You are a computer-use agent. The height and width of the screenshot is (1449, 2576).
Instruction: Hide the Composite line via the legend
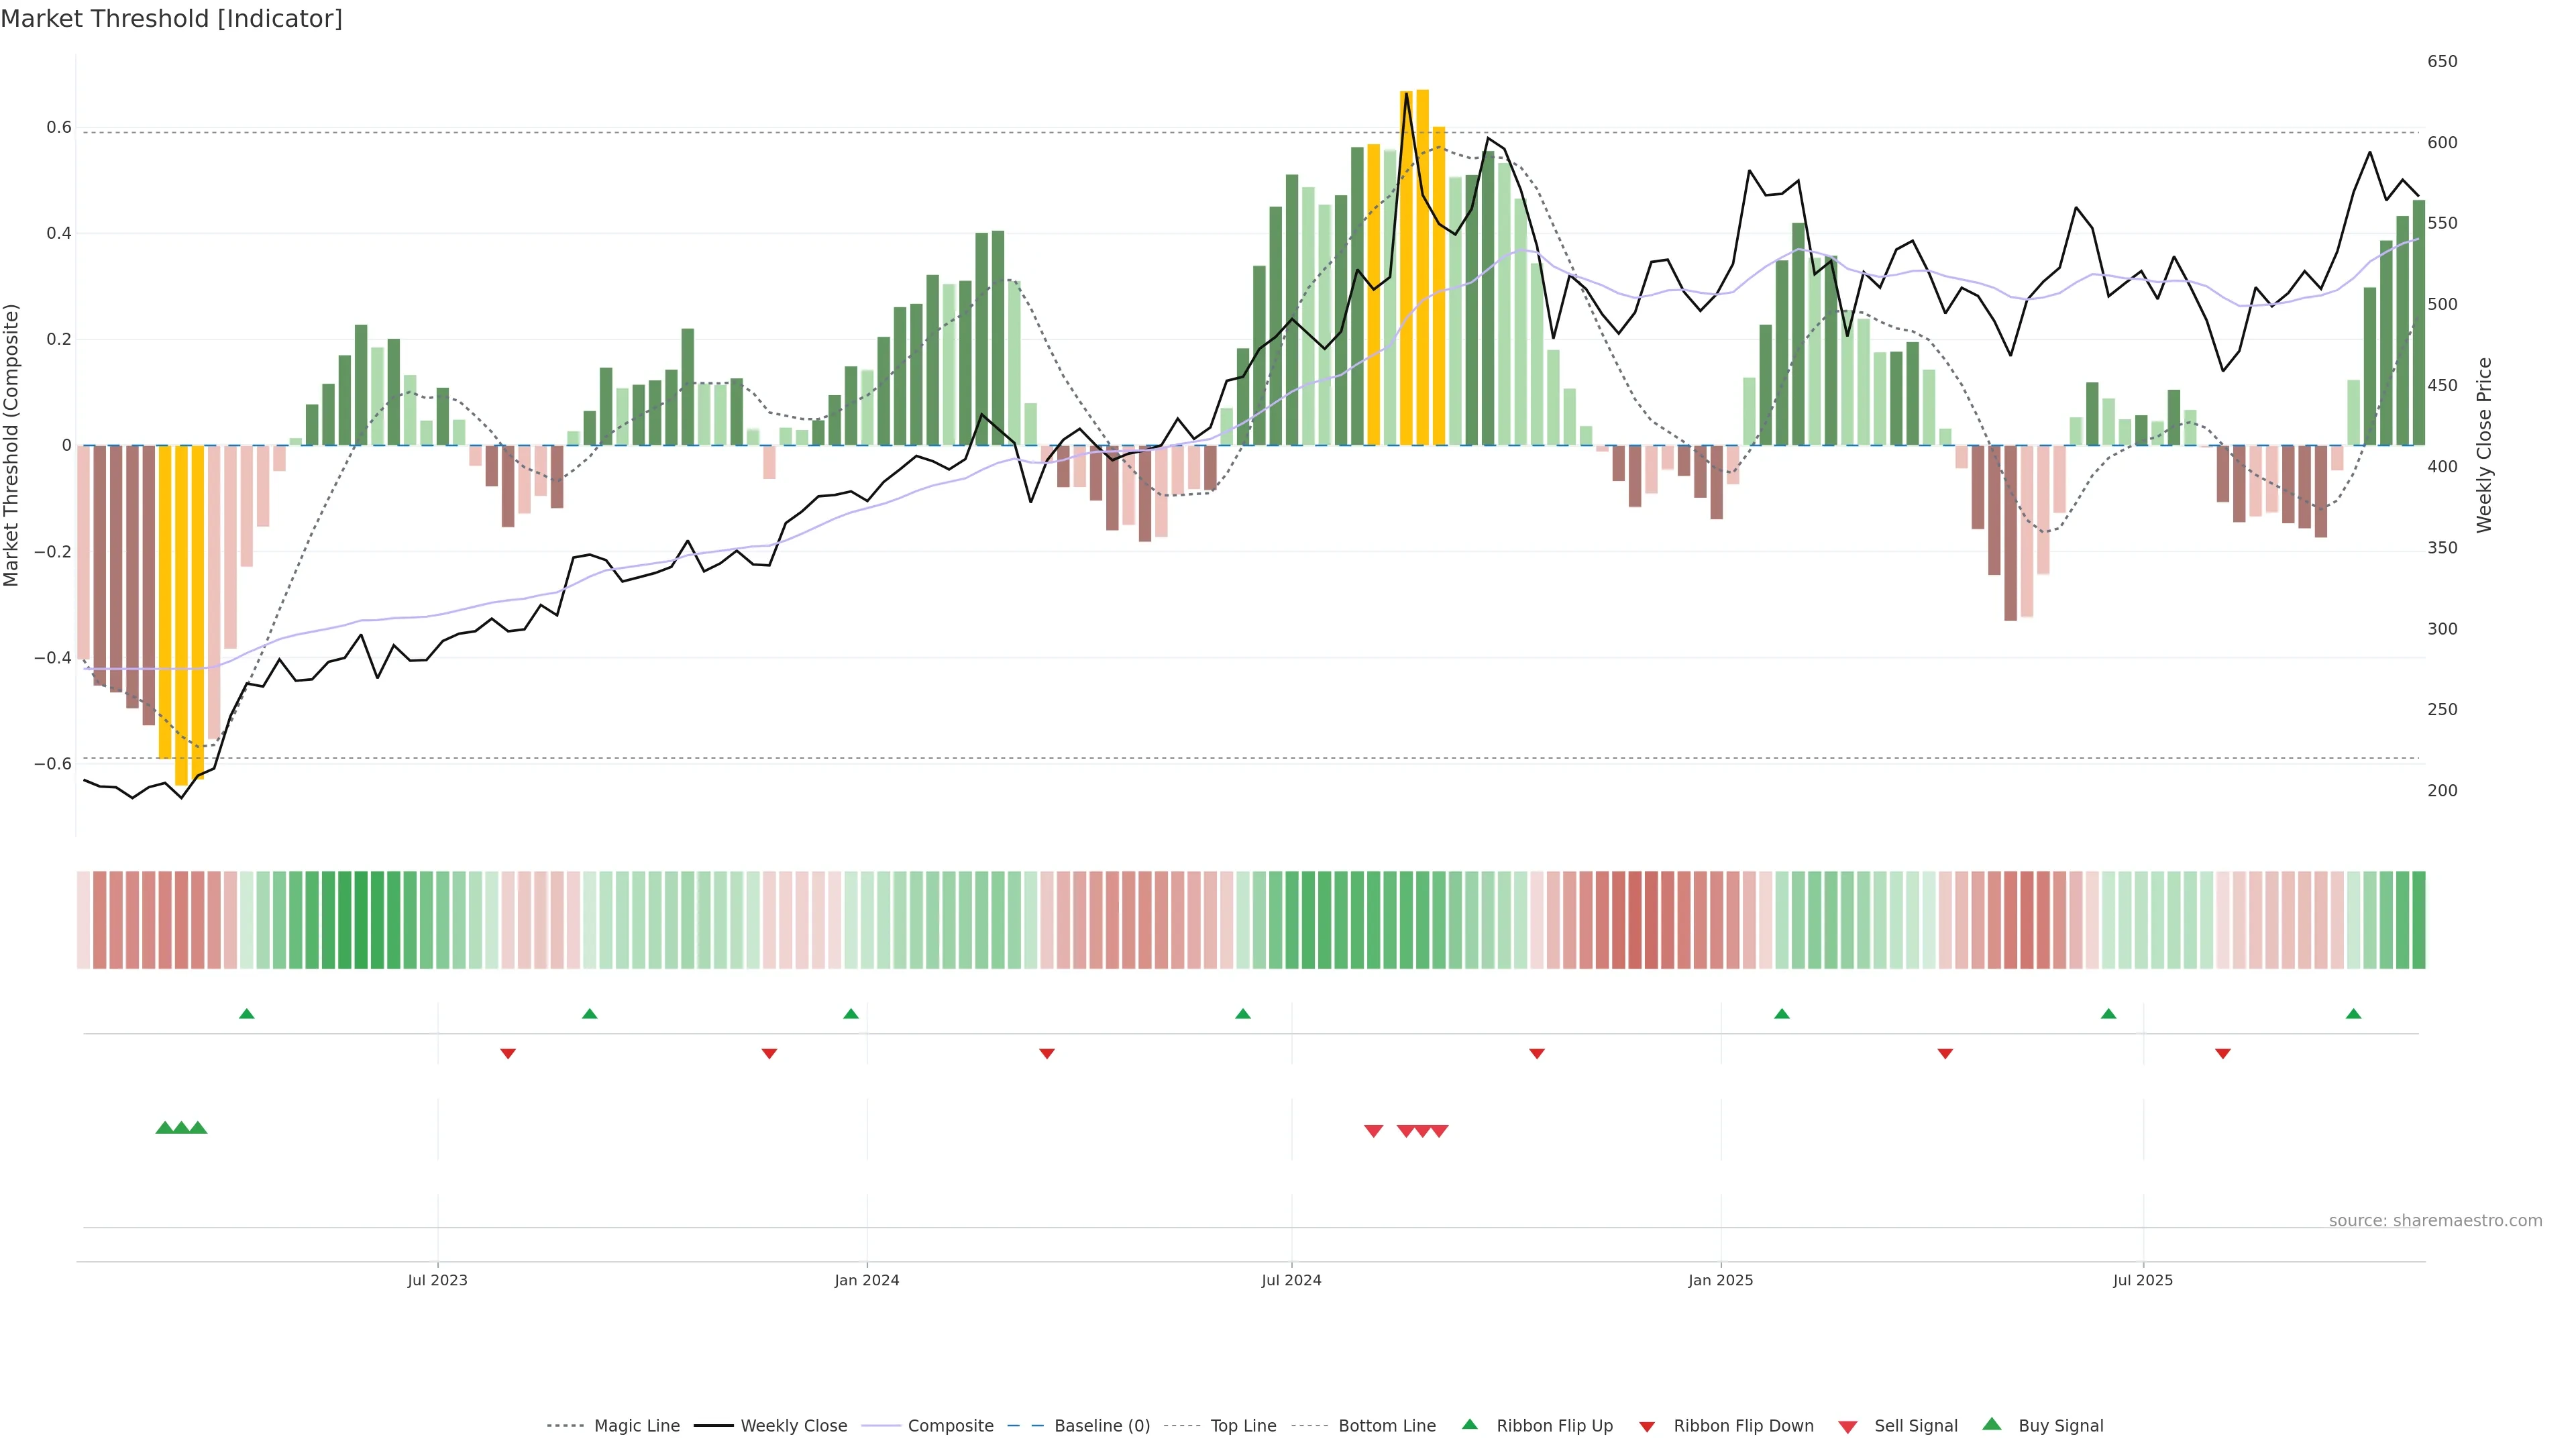coord(950,1426)
